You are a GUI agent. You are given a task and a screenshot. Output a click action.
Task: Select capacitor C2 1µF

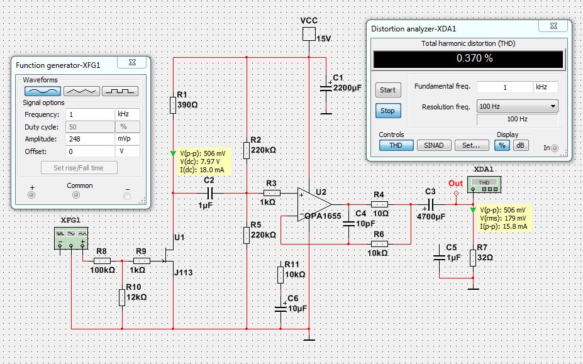[x=209, y=193]
